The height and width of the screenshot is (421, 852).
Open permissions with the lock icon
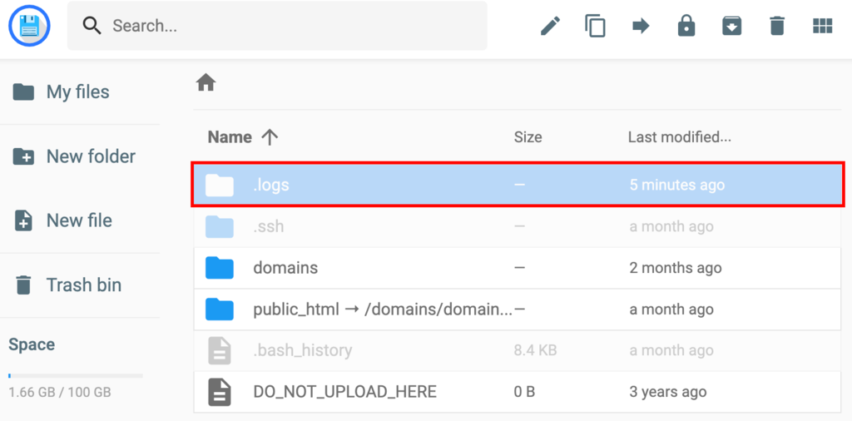click(686, 26)
